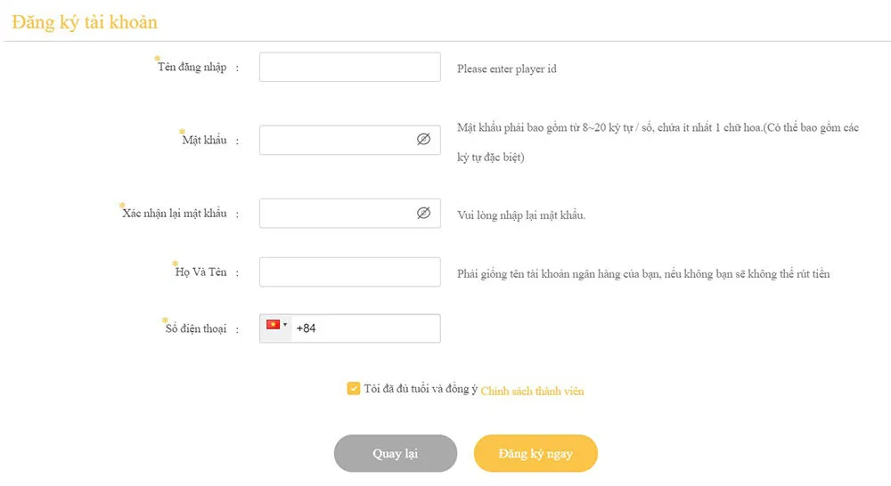891x486 pixels.
Task: Click the Vietnam flag icon
Action: pyautogui.click(x=274, y=326)
